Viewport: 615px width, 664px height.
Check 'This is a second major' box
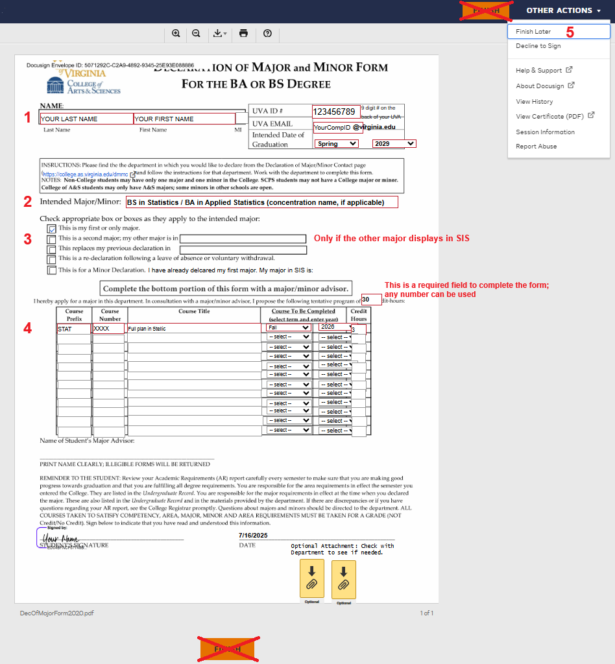pos(52,239)
